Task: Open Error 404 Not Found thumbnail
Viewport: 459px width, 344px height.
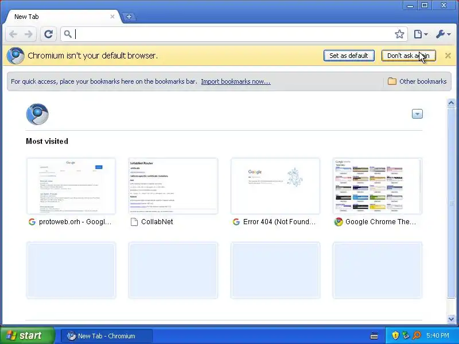Action: [x=275, y=186]
